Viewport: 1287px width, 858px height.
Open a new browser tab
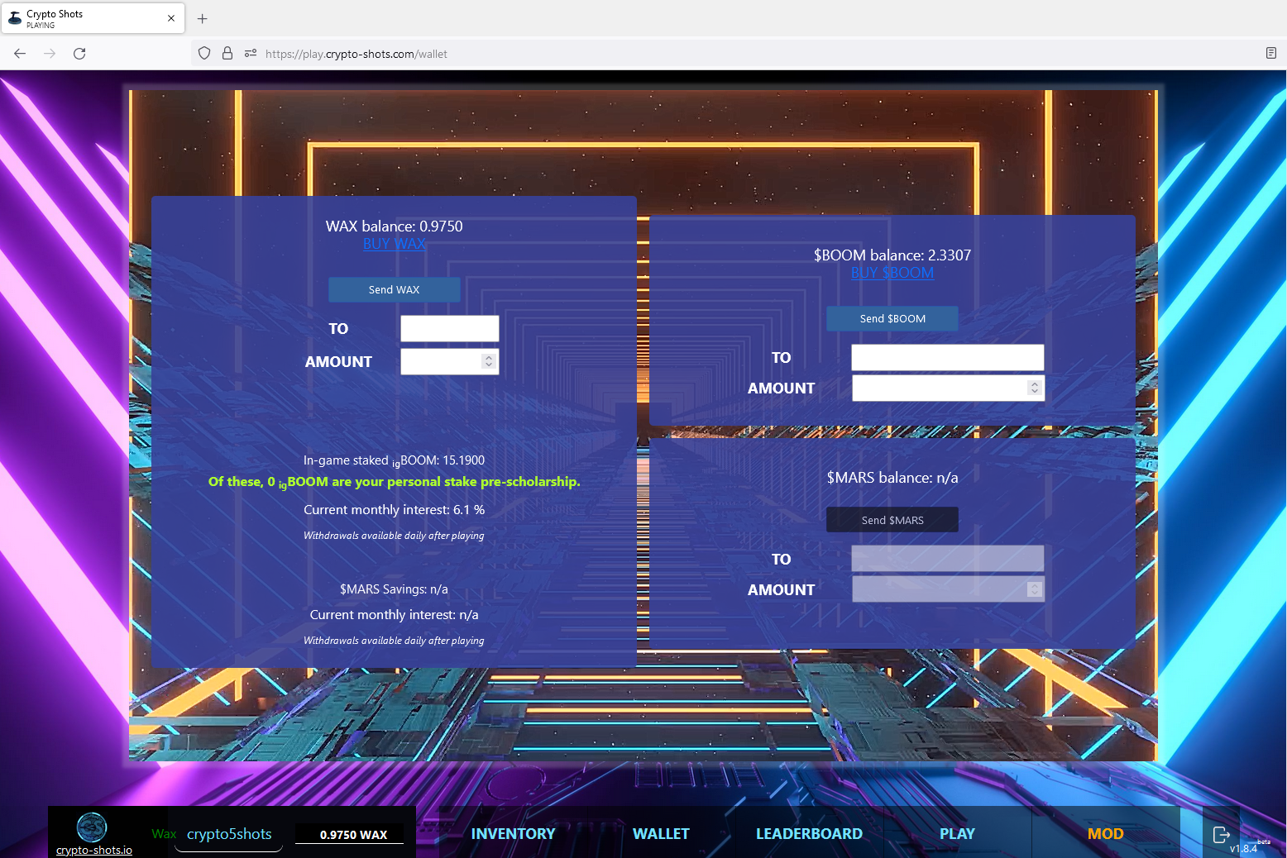click(203, 18)
